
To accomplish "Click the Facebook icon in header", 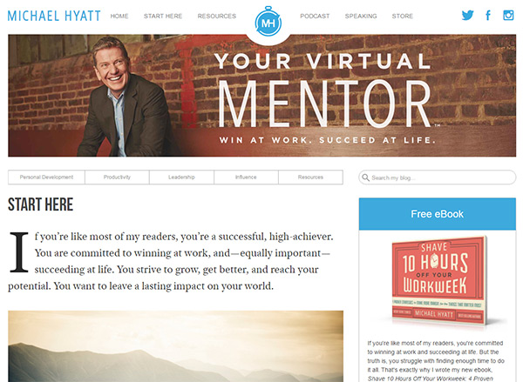I will (488, 16).
